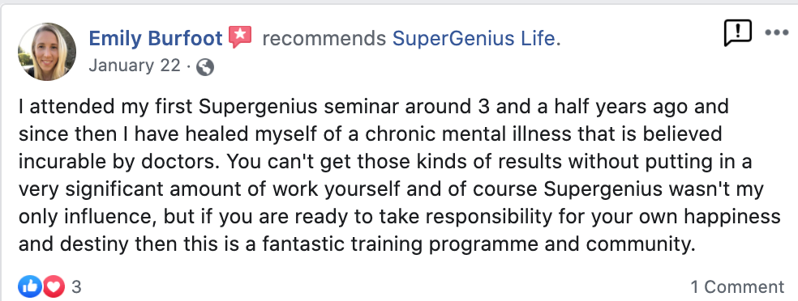Click the red heart Love reaction icon
Screen dimensions: 798x301
54,286
